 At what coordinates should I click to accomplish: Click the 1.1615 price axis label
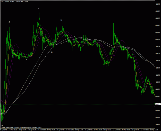pyautogui.click(x=158, y=18)
